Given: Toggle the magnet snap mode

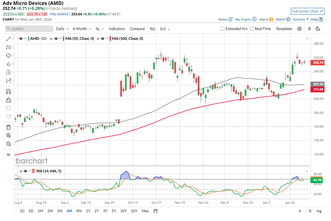Looking at the screenshot, I should point(8,92).
